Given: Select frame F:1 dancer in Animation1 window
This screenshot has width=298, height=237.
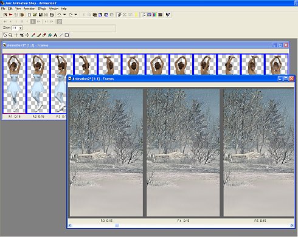Looking at the screenshot, I should 14,84.
